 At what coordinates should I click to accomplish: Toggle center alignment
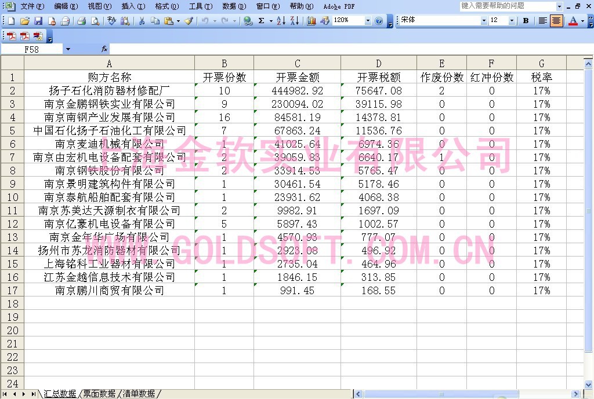pos(556,20)
